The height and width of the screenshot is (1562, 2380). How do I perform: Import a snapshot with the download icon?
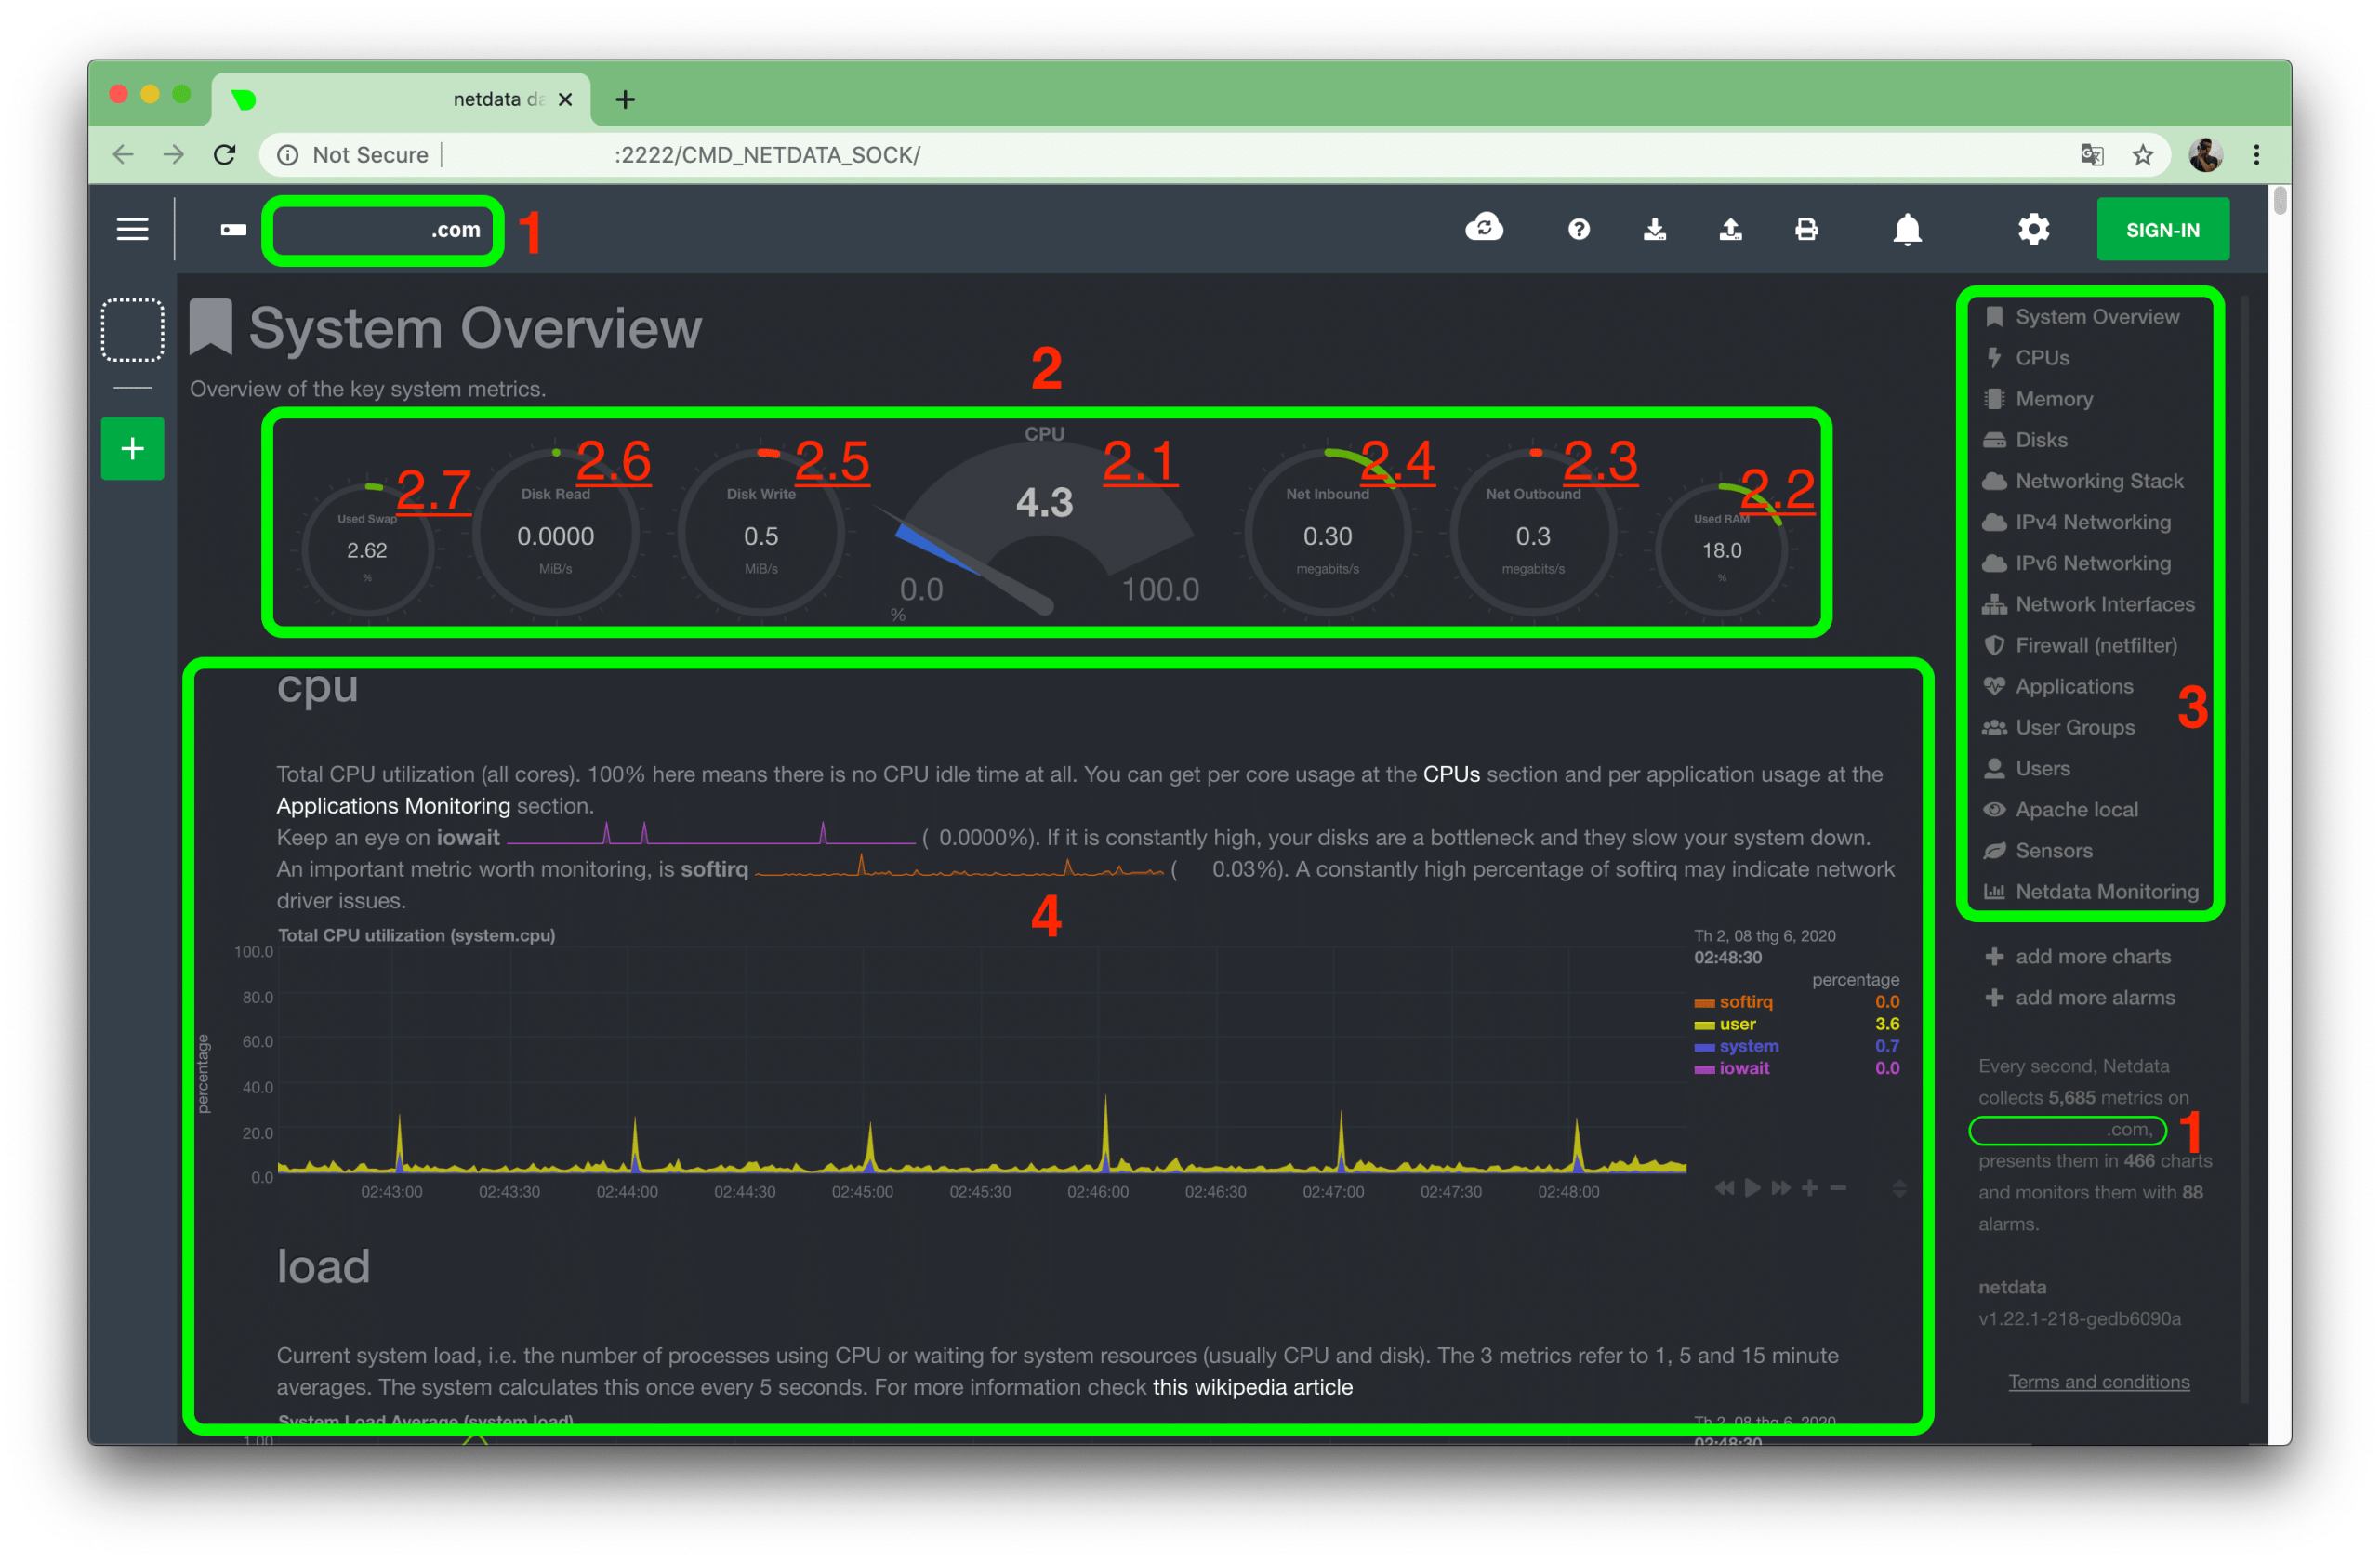pos(1655,229)
